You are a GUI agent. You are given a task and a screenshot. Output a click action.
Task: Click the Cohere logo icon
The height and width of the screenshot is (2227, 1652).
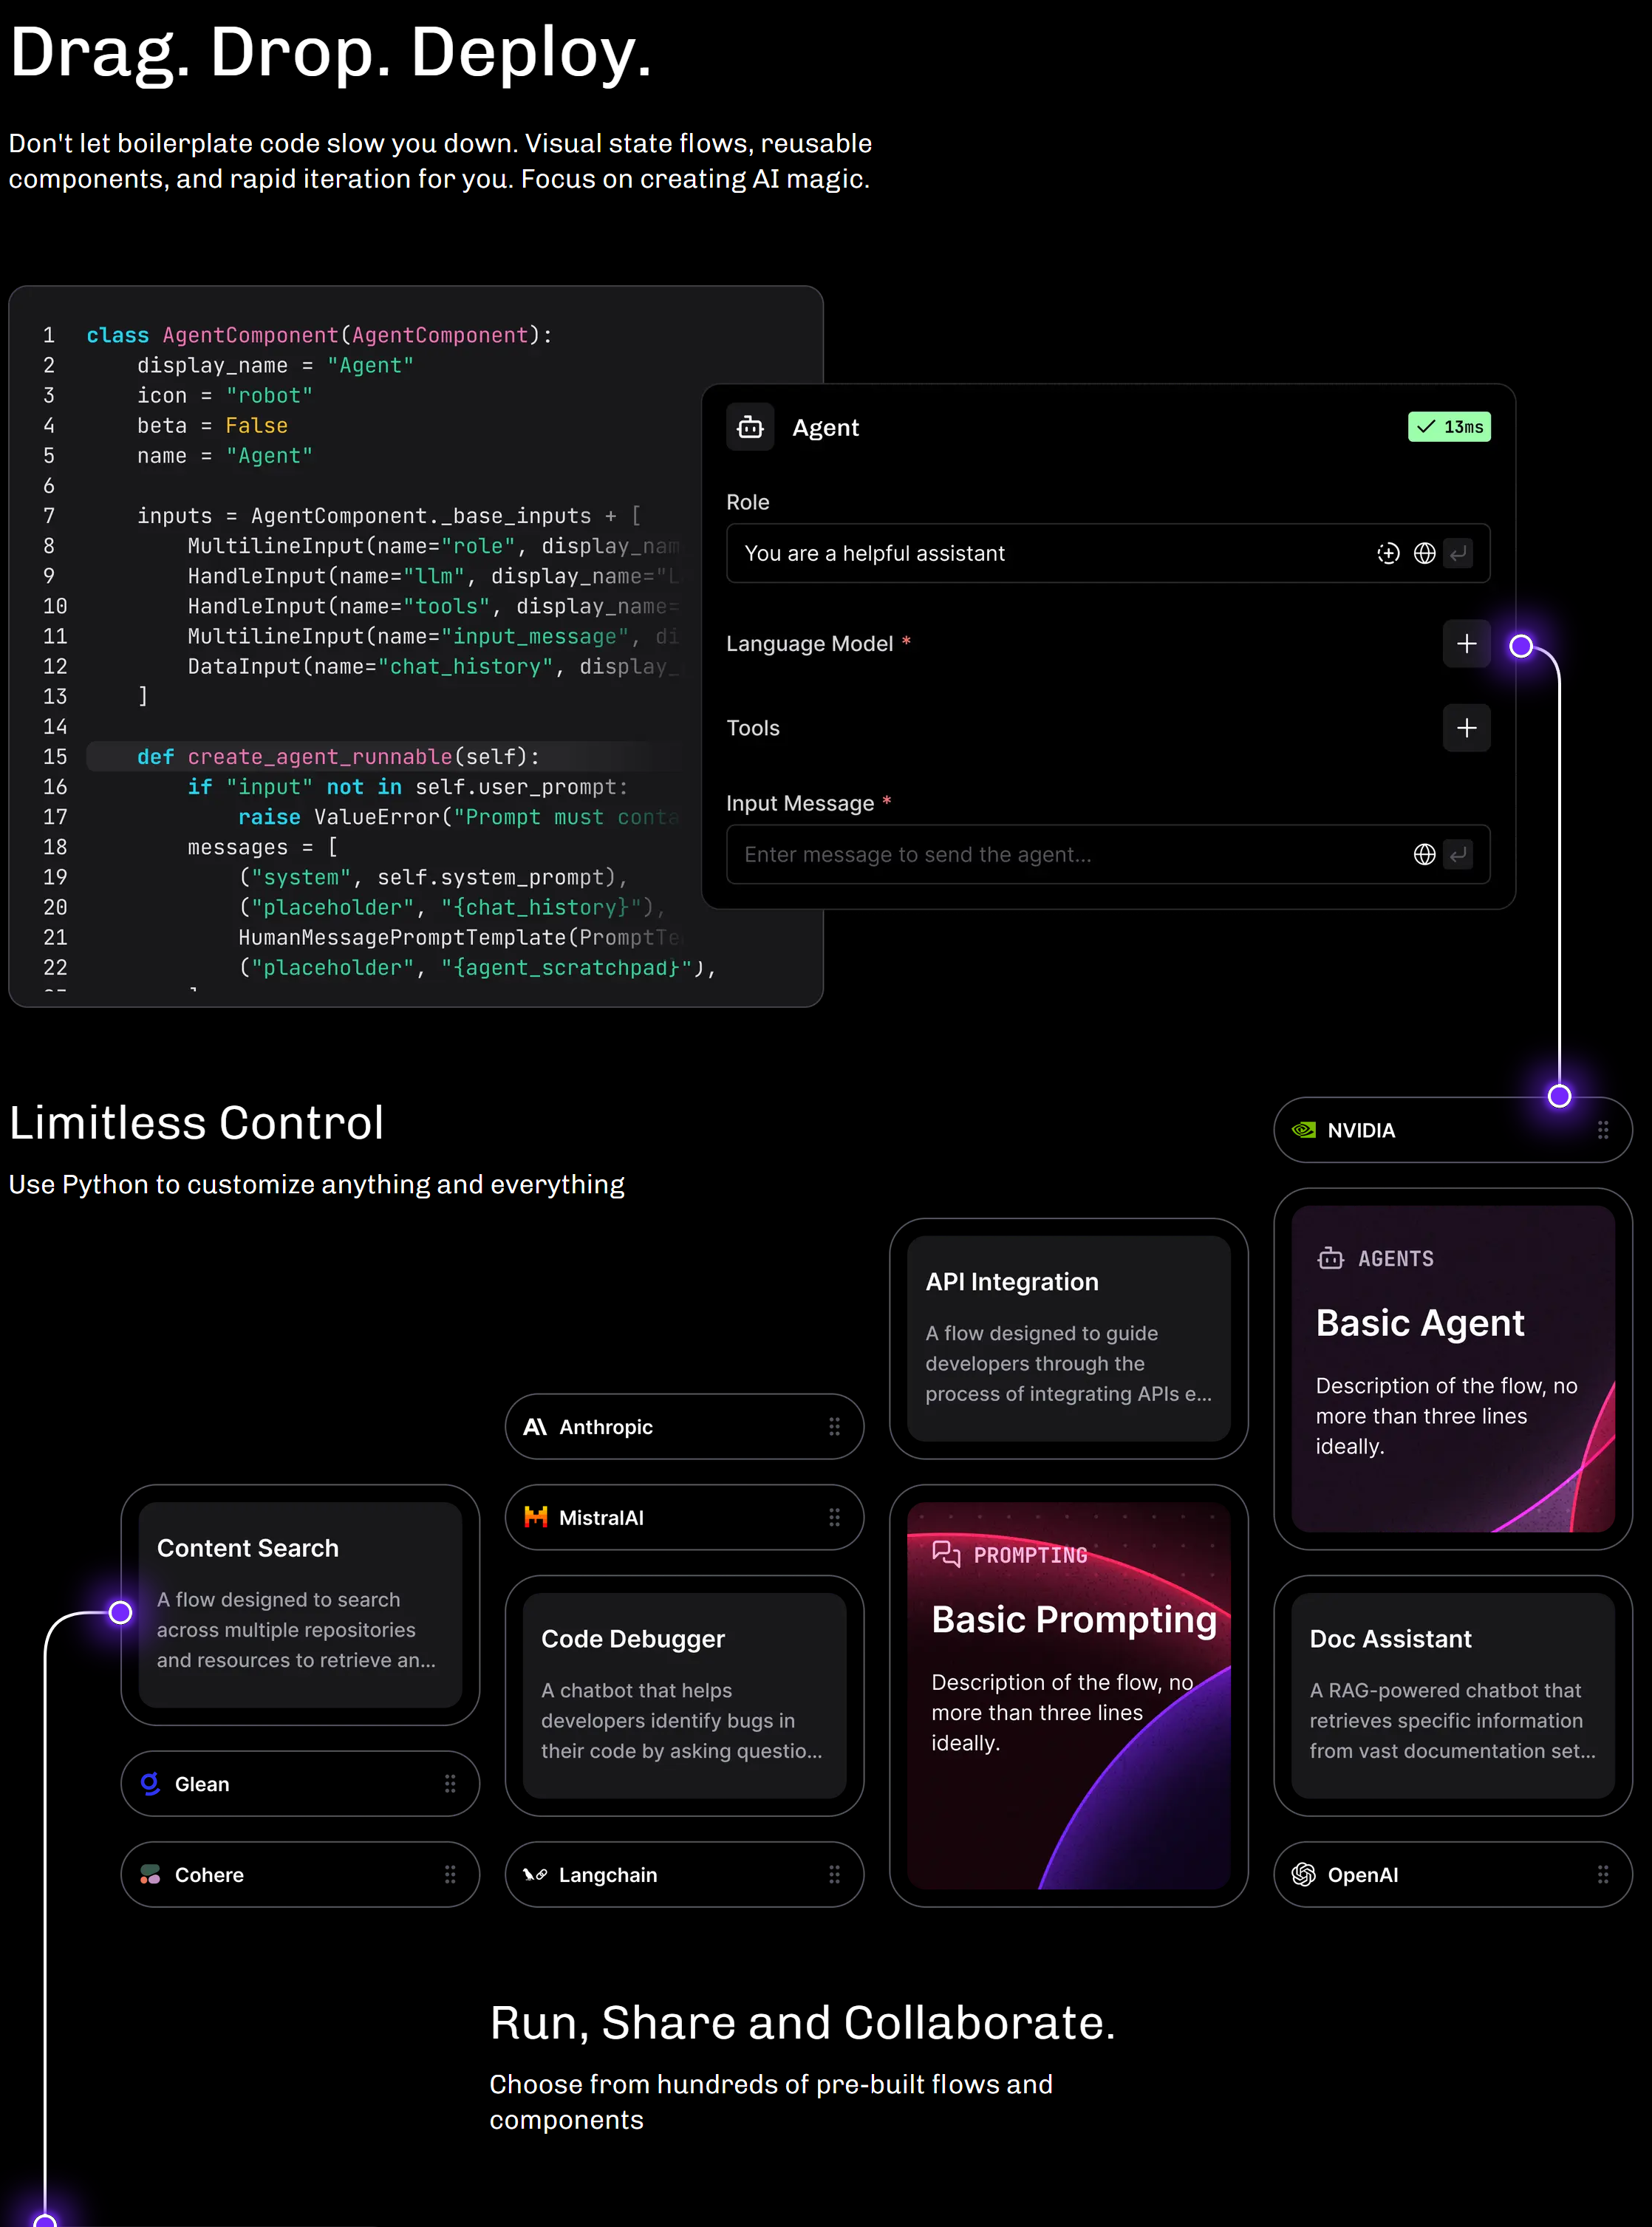150,1875
